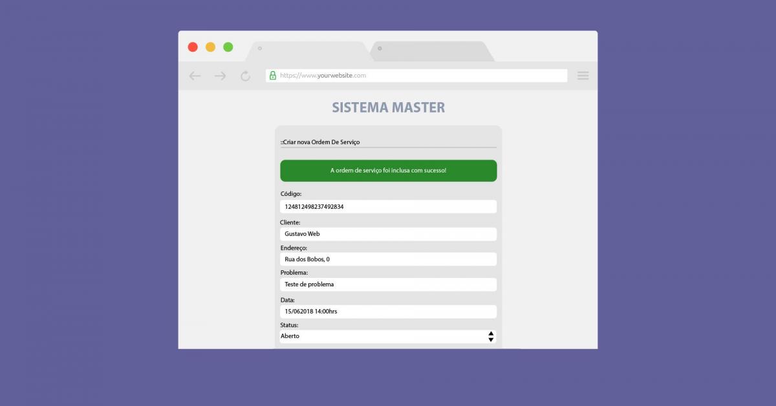Select the Cliente field containing Gustavo Web

coord(388,234)
